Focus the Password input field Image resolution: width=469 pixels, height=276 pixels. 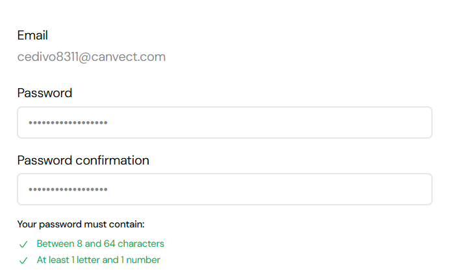coord(224,122)
